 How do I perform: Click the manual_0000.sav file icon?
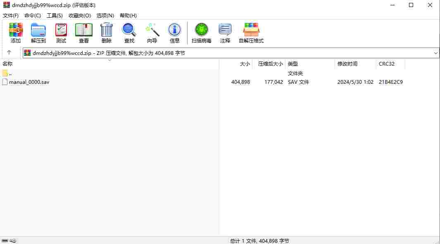(5, 82)
